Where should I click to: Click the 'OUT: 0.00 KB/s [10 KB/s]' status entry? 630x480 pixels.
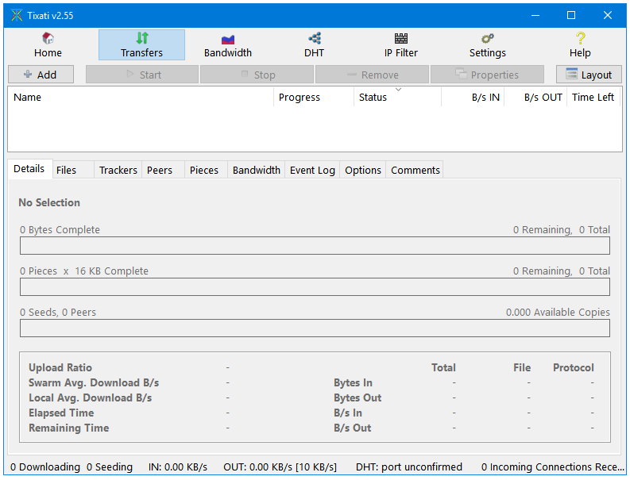pos(280,467)
